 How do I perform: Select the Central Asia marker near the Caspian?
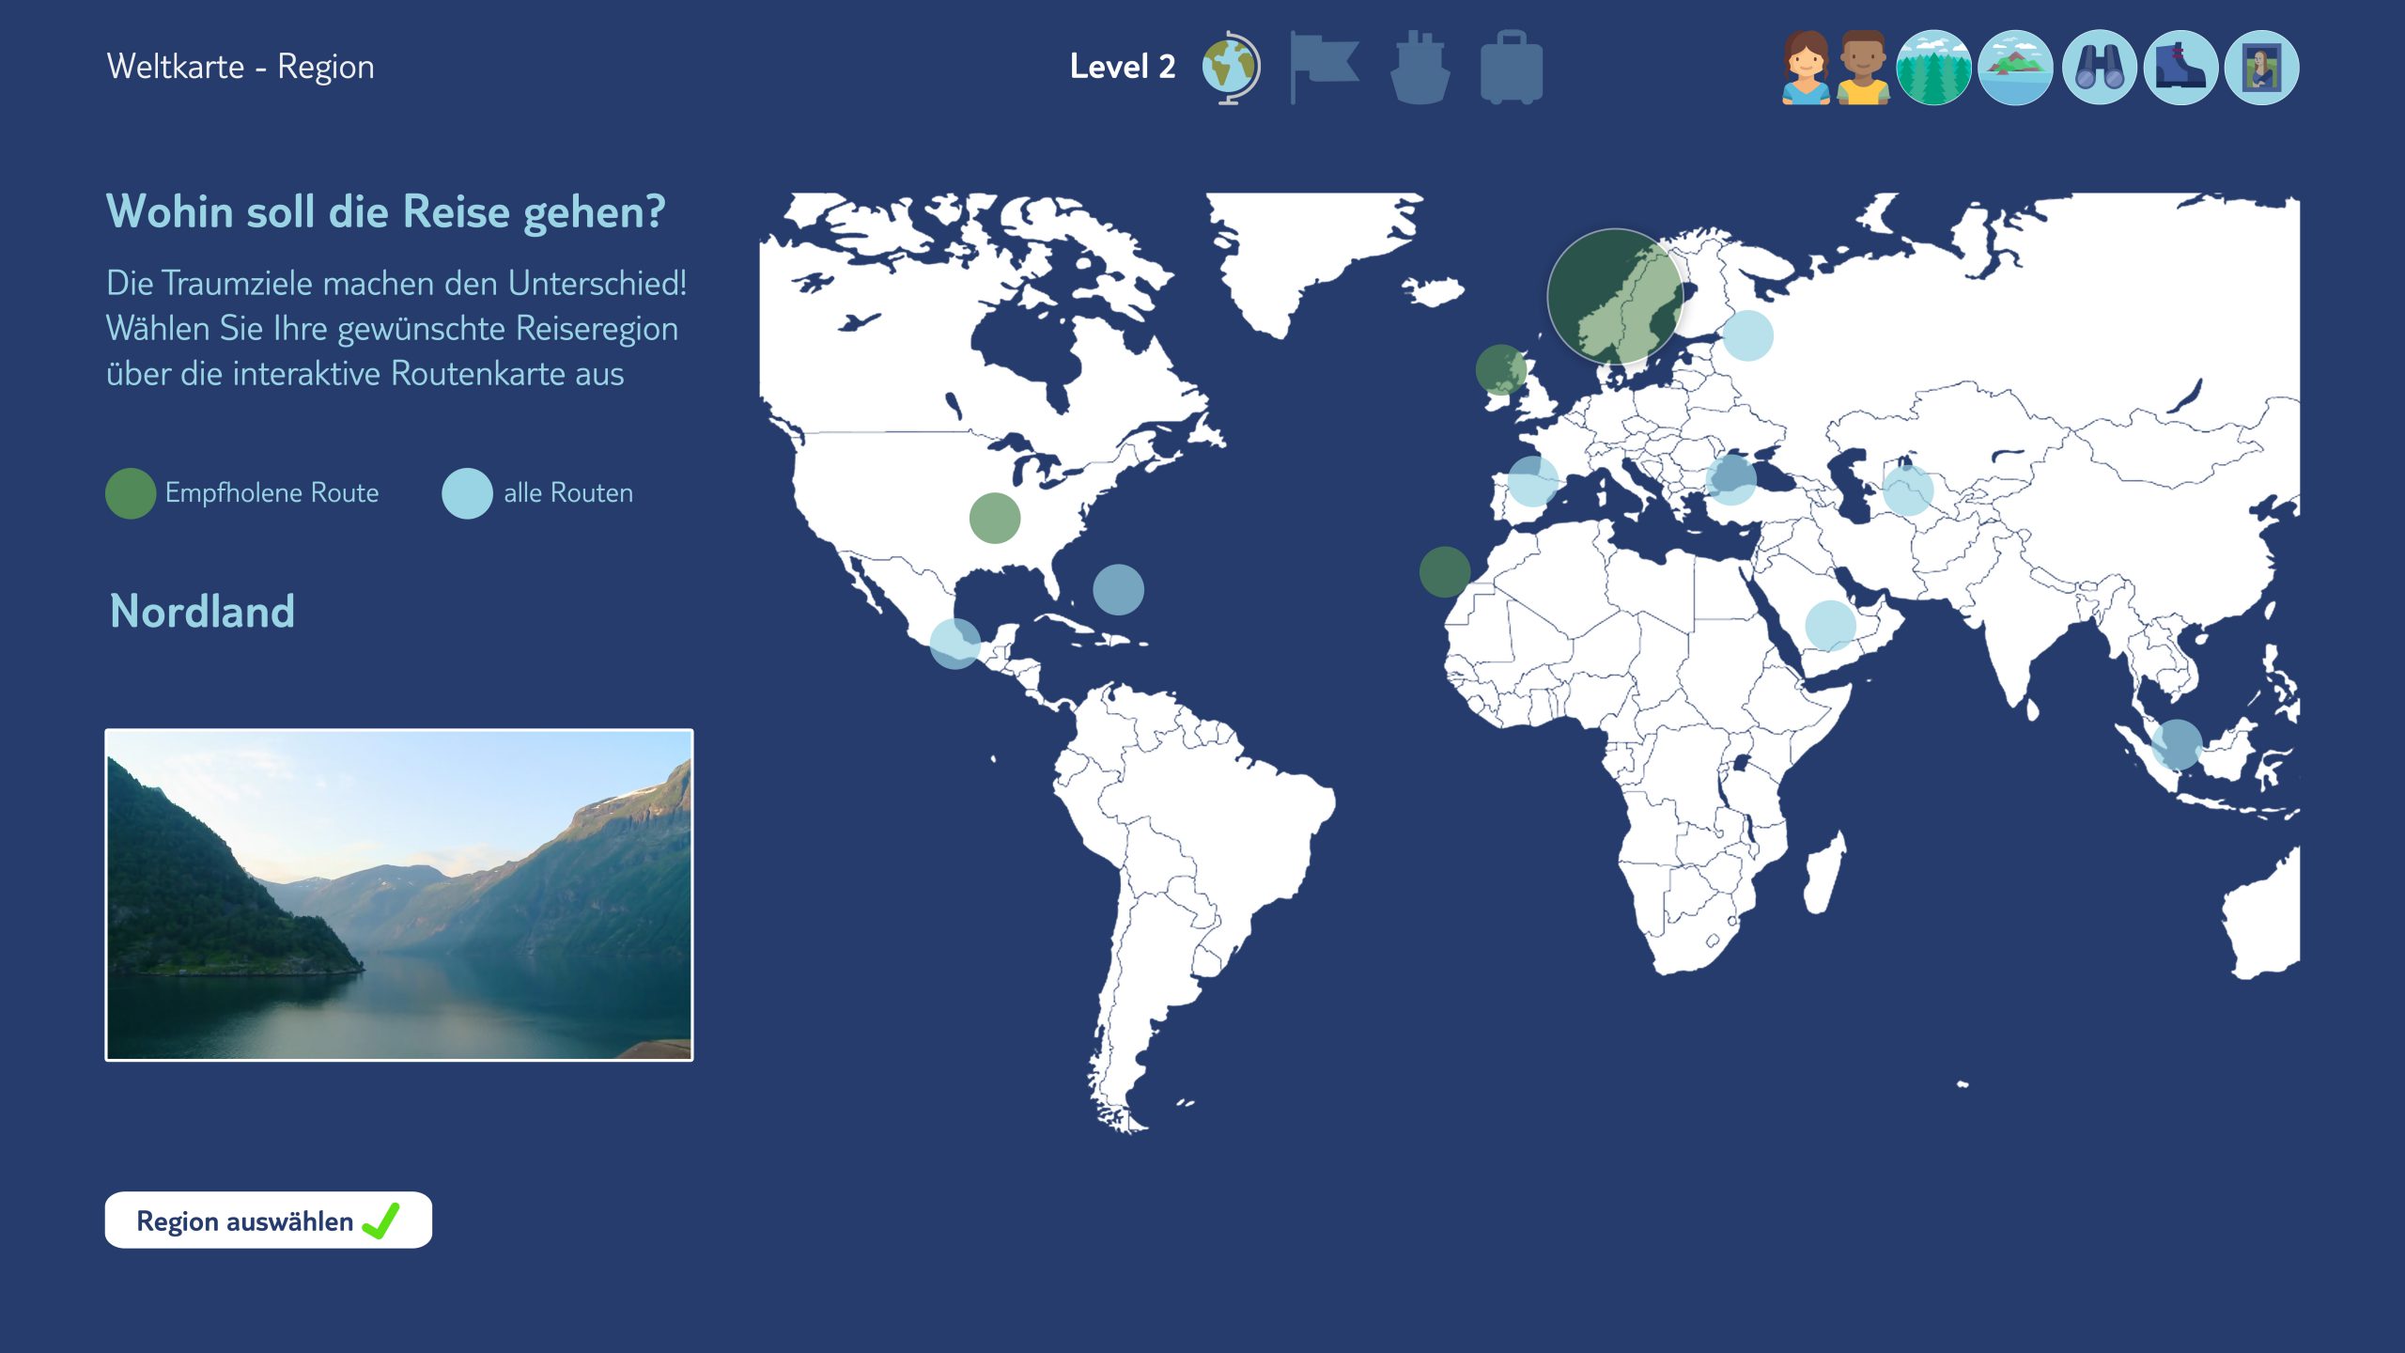pos(1908,490)
